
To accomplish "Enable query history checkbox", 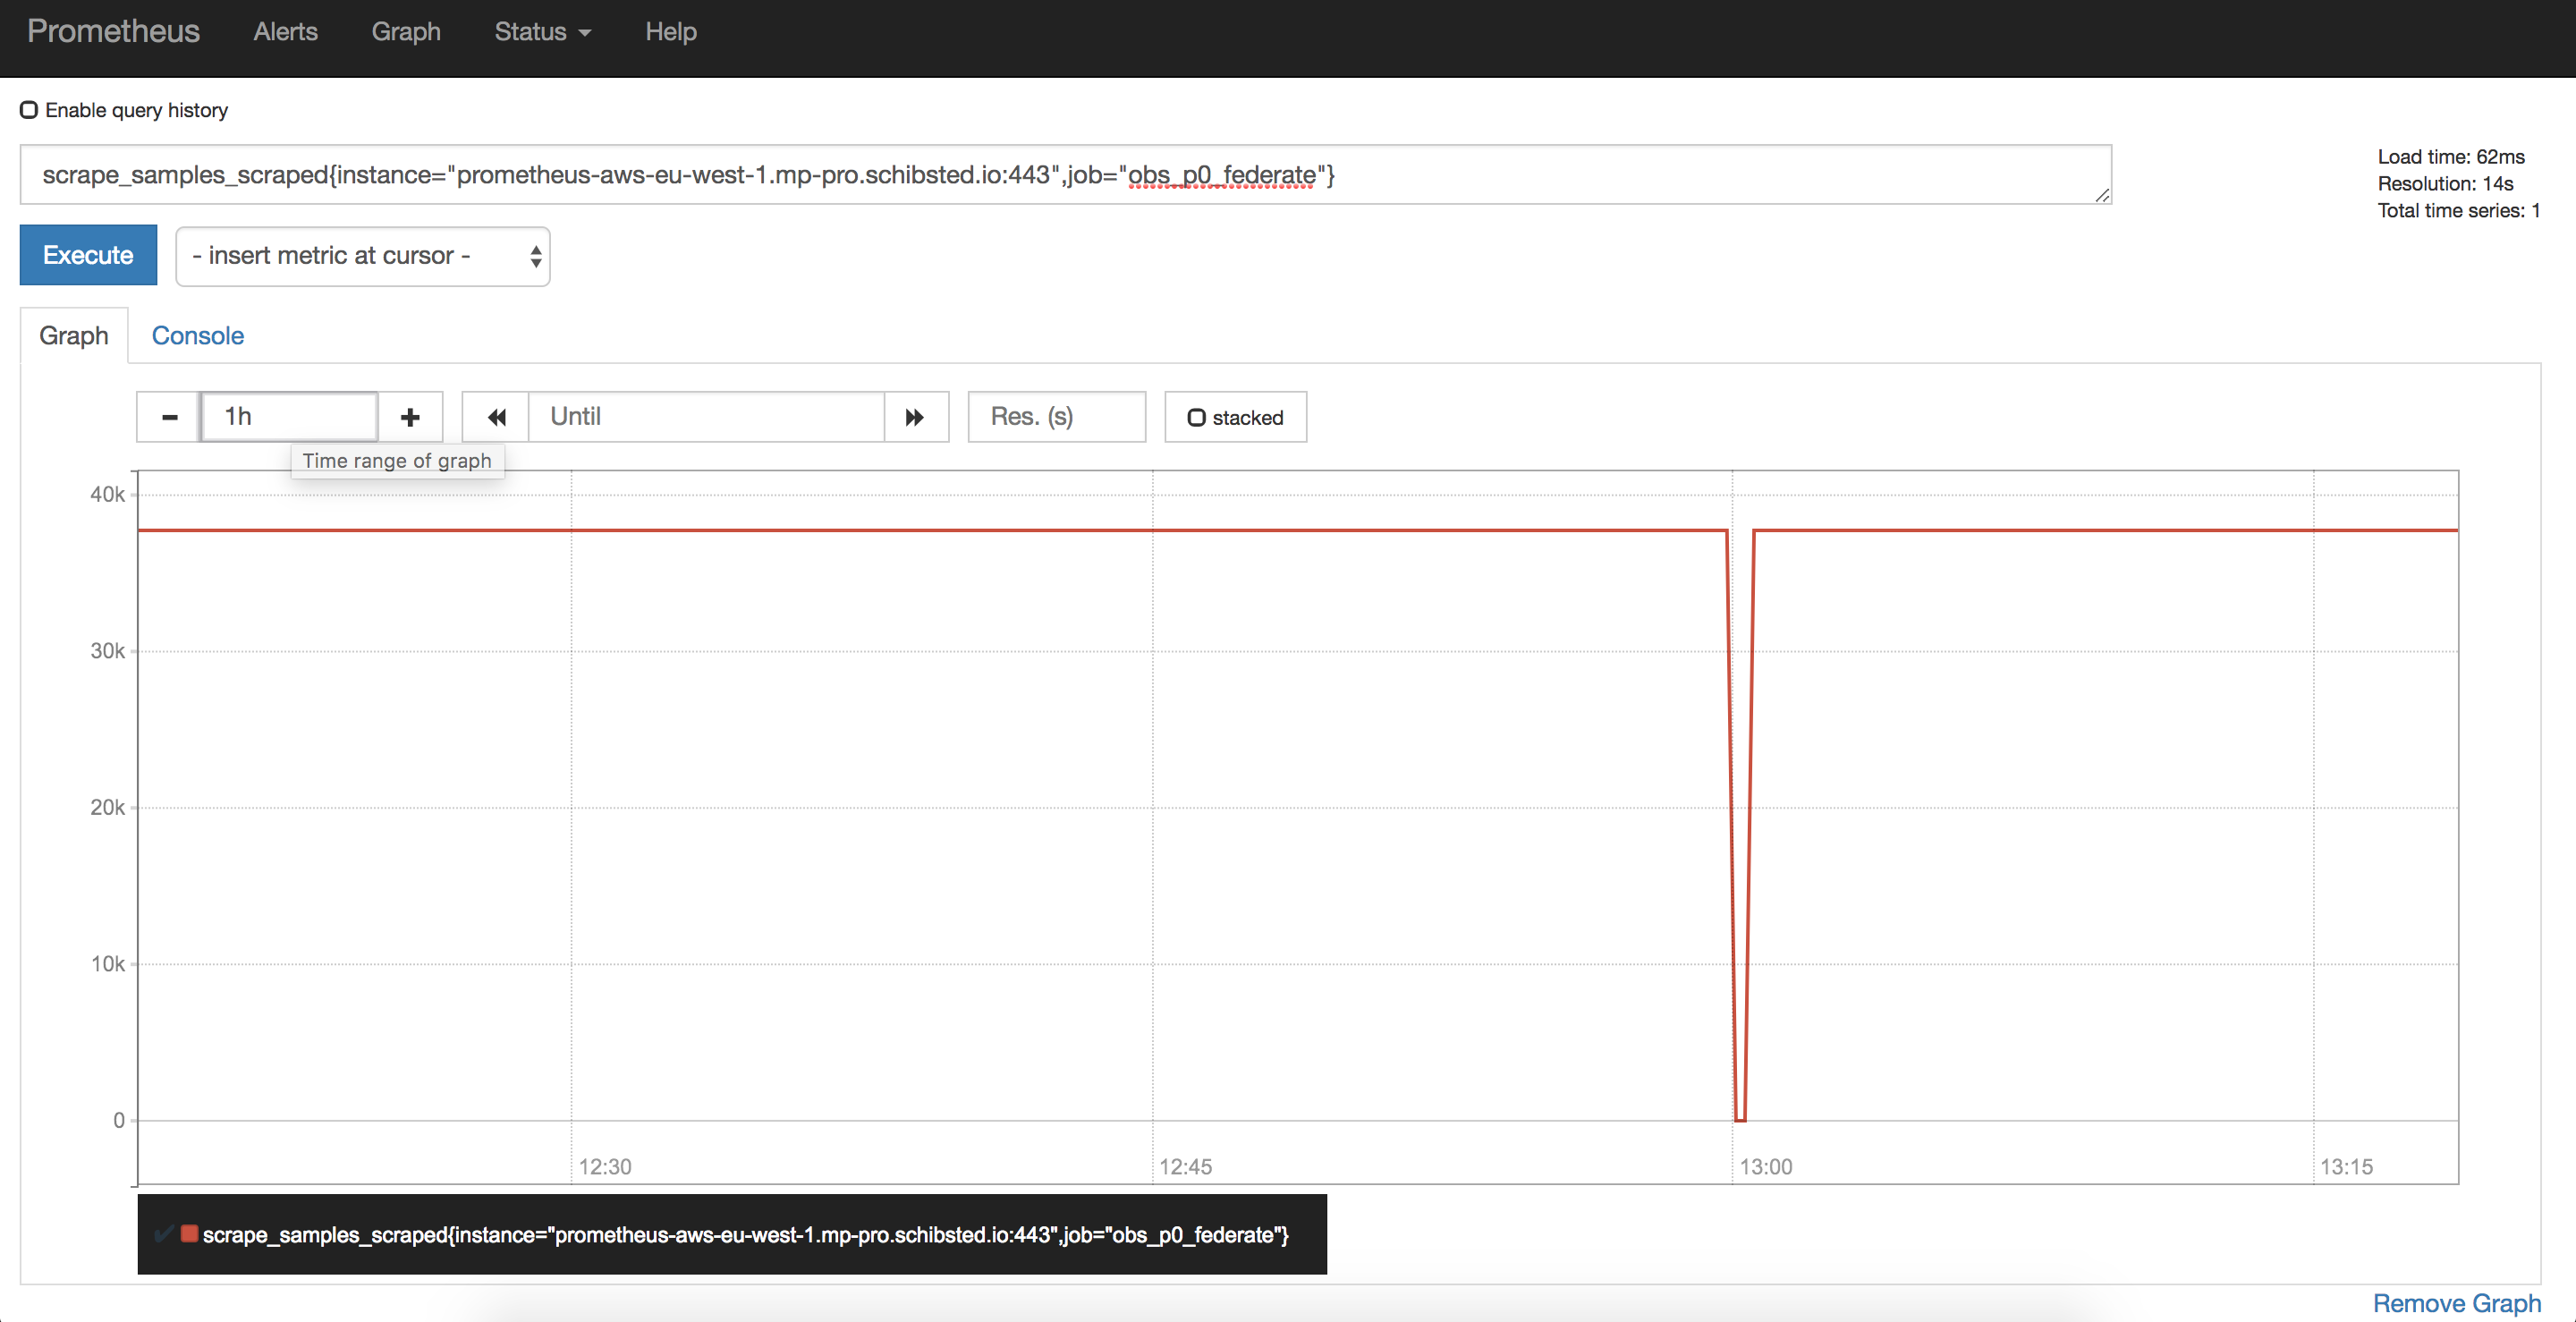I will tap(30, 110).
